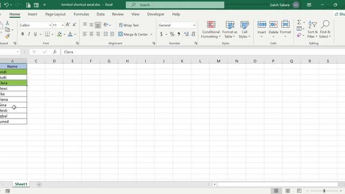The image size is (345, 194).
Task: Open font name Calibri dropdown
Action: tap(50, 25)
